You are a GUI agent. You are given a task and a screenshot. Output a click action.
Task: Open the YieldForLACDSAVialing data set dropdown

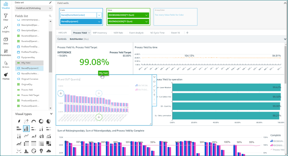tap(34, 8)
